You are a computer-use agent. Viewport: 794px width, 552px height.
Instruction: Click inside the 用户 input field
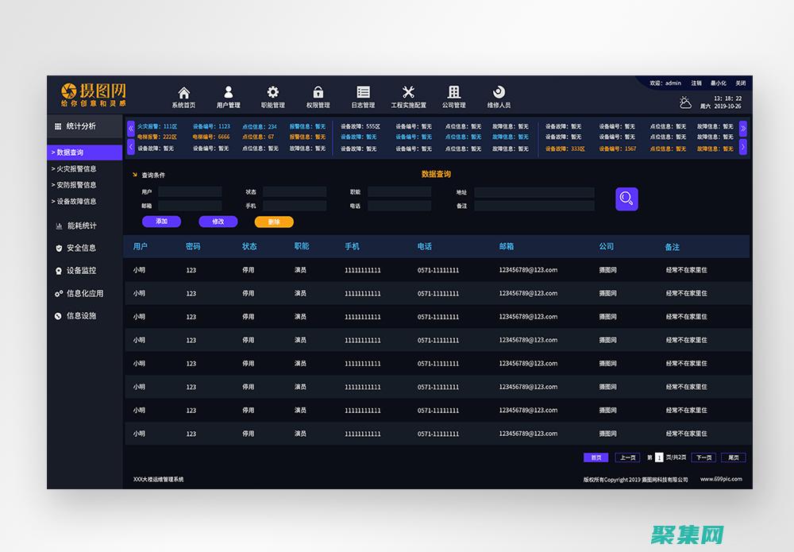point(191,191)
